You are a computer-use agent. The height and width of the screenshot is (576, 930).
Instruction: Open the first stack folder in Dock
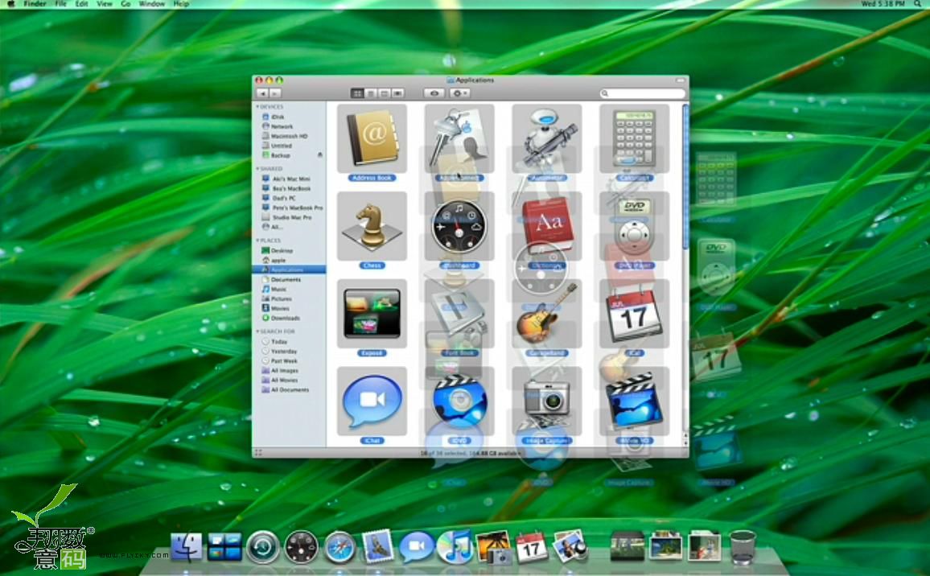point(628,545)
